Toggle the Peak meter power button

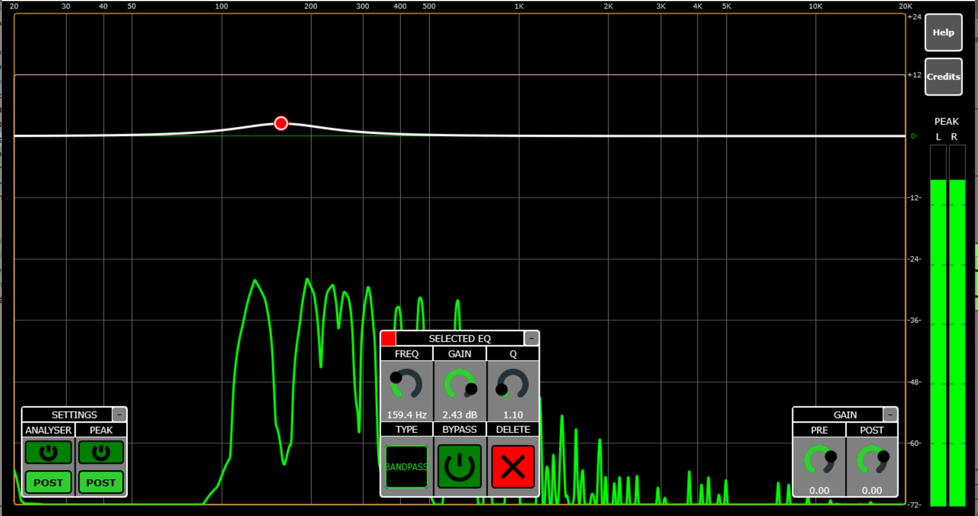tap(101, 452)
